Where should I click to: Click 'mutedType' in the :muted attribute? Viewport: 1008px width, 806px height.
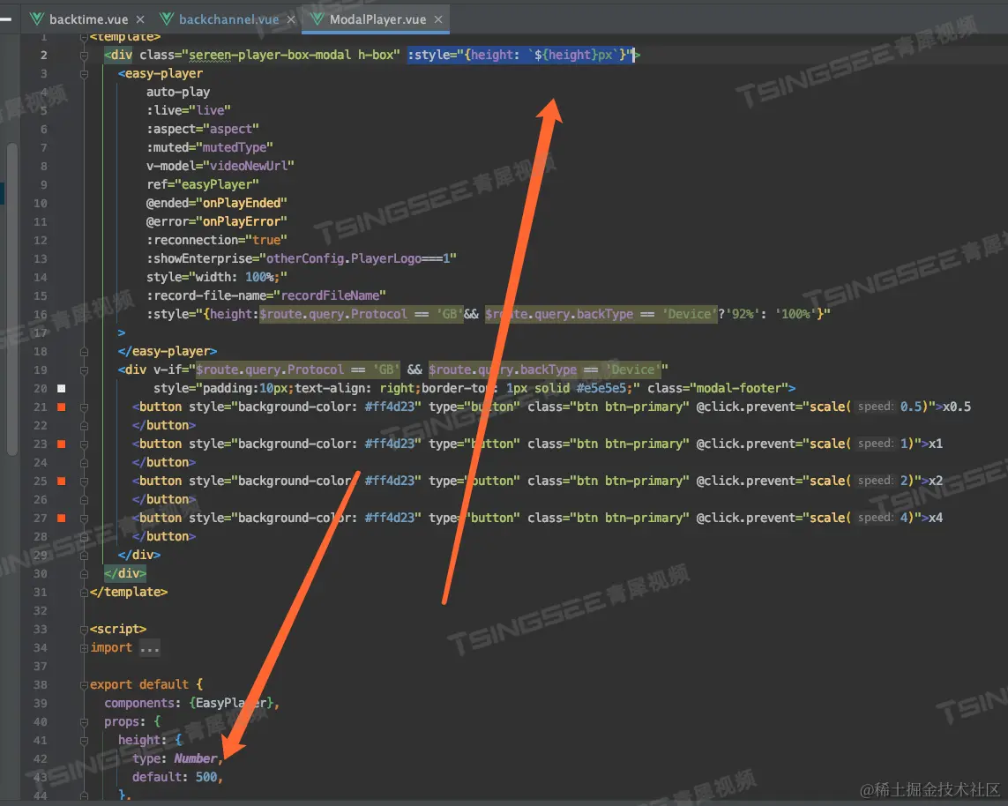(x=235, y=148)
